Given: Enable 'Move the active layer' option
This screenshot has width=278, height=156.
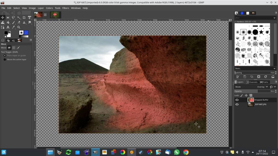Looking at the screenshot, I should point(5,59).
